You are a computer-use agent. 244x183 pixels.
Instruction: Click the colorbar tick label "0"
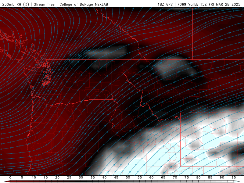10,178
